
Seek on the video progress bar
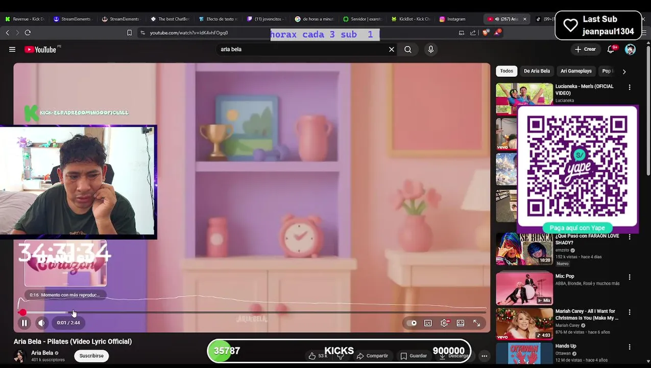click(x=252, y=312)
